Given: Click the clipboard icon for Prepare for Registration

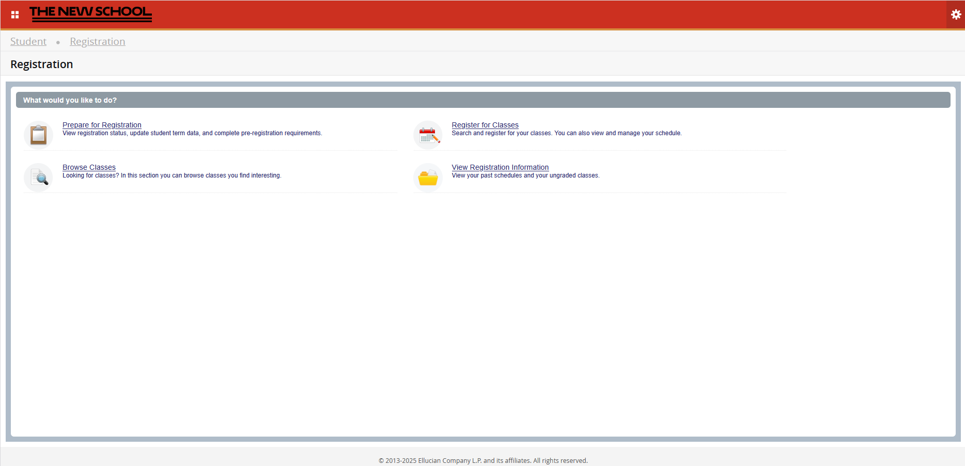Looking at the screenshot, I should pos(38,135).
